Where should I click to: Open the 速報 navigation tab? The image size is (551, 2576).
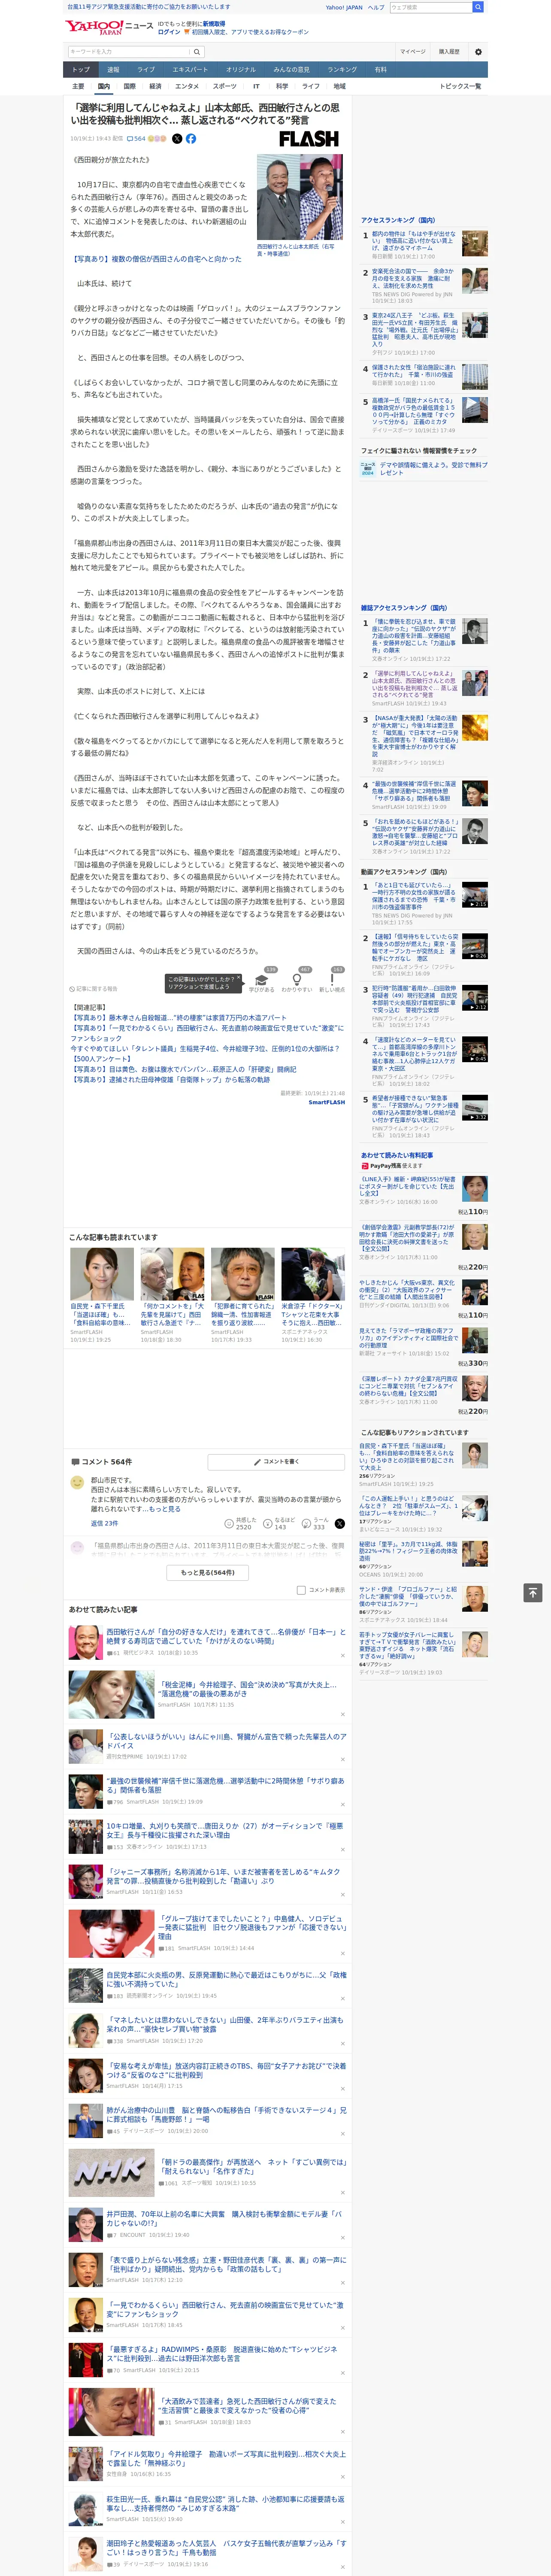113,70
